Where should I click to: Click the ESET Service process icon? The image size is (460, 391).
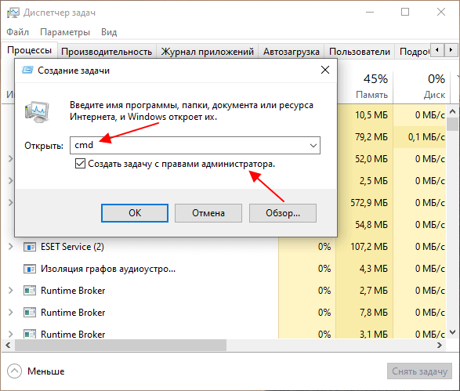[30, 247]
